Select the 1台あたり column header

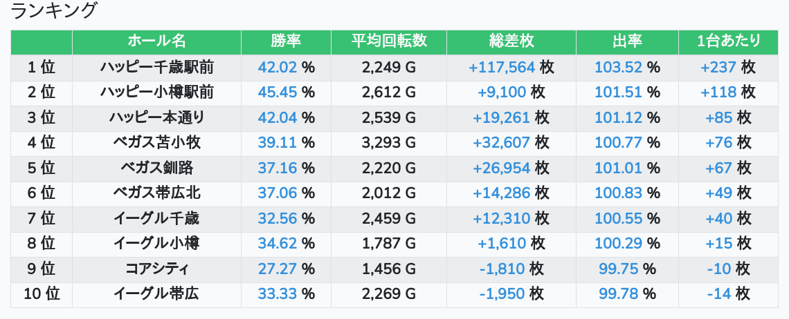click(x=729, y=41)
